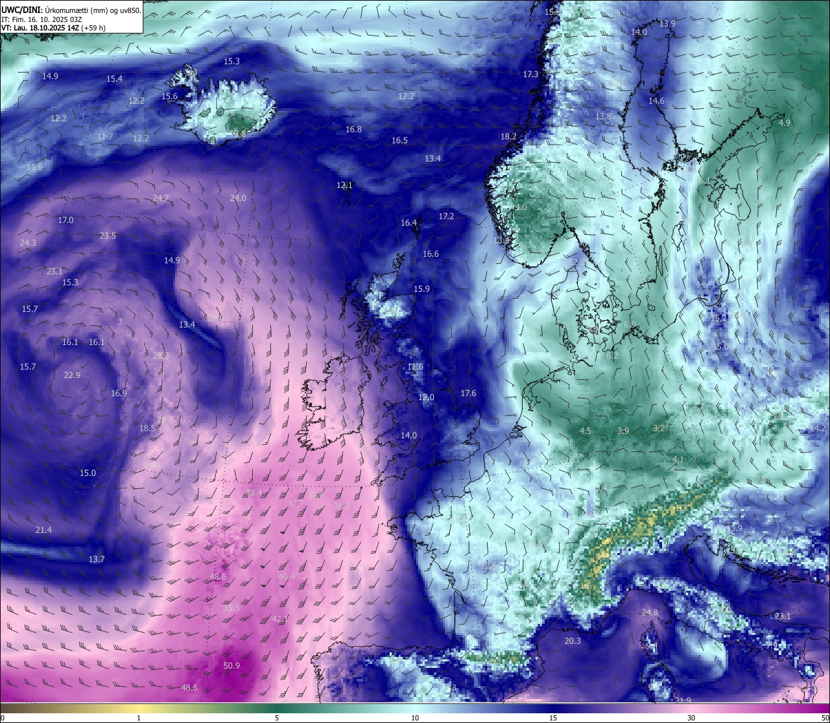The width and height of the screenshot is (830, 723).
Task: Click the UWC/DINI map title text
Action: (x=70, y=10)
